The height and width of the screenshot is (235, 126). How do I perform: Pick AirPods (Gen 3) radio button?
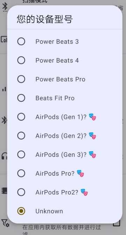click(21, 154)
